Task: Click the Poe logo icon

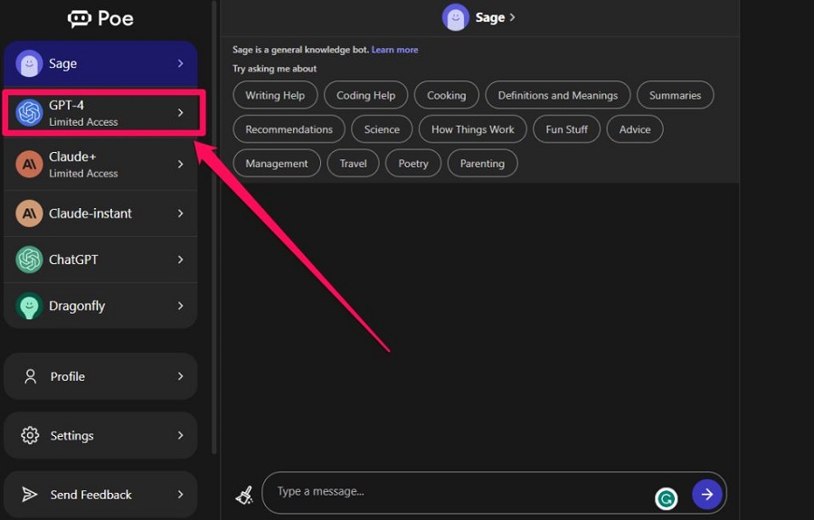Action: pyautogui.click(x=80, y=19)
